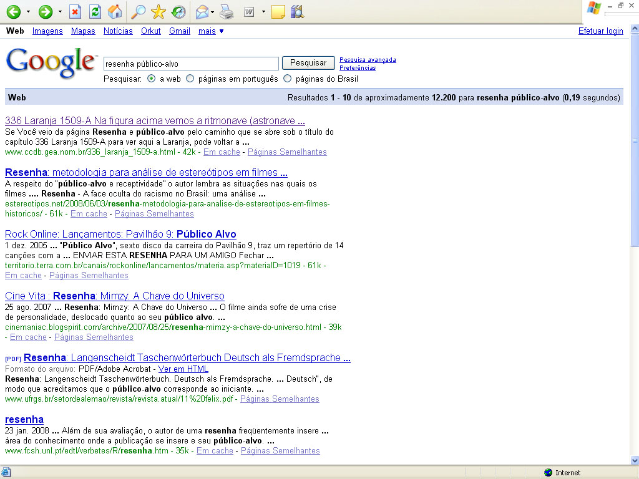Switch to the Notícias tab
Image resolution: width=639 pixels, height=479 pixels.
(118, 31)
